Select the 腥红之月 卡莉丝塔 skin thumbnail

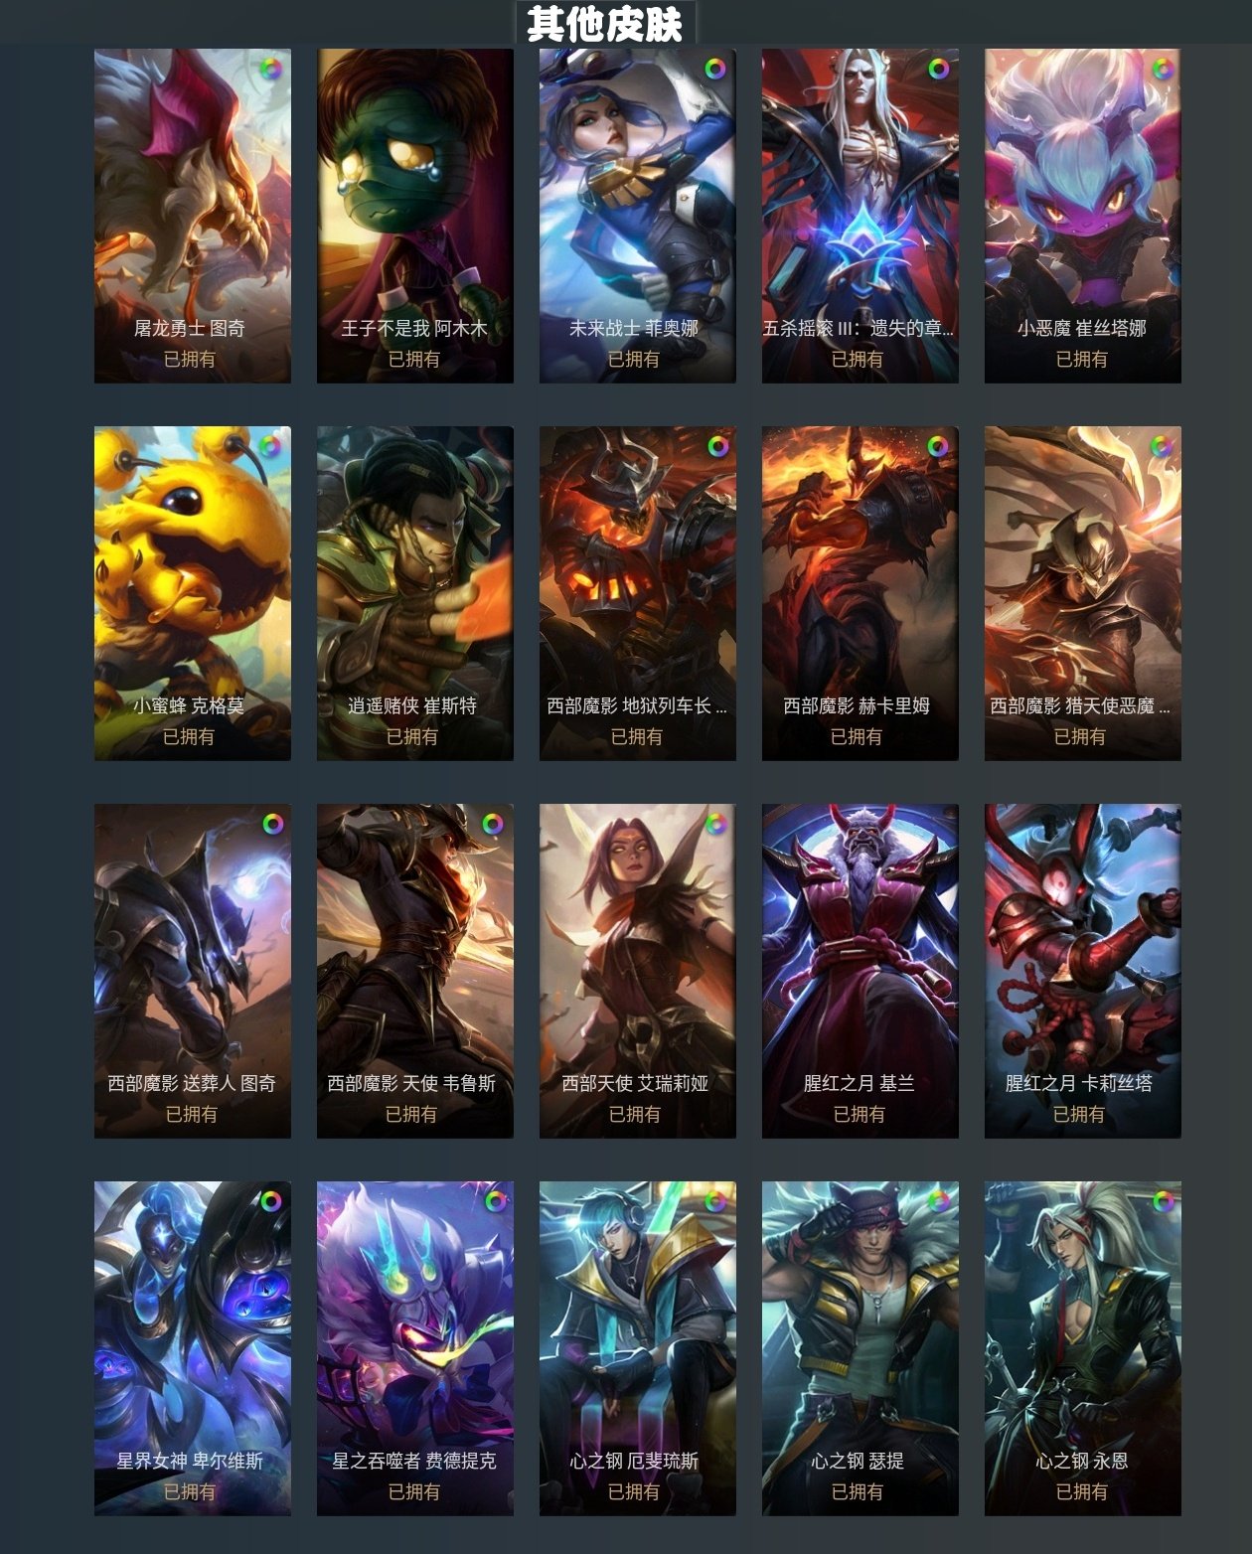tap(1083, 971)
